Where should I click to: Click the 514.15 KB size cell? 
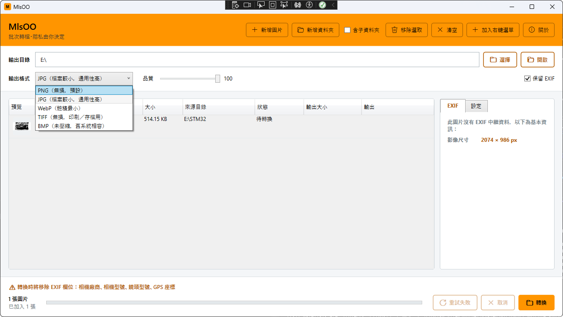point(156,119)
